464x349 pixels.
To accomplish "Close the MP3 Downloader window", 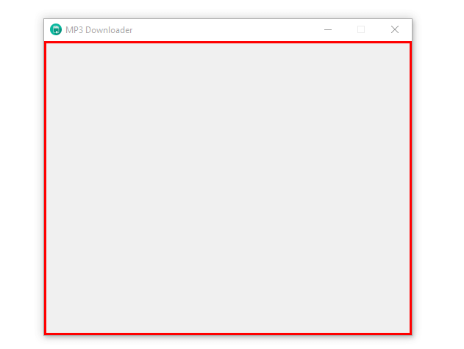I will click(x=395, y=29).
